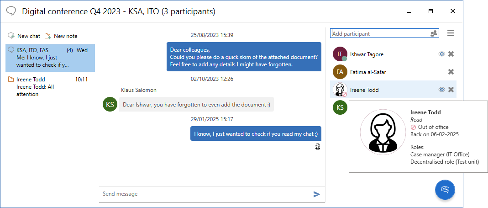Remove Ishwar Tagore from participants
The height and width of the screenshot is (208, 488).
(451, 54)
